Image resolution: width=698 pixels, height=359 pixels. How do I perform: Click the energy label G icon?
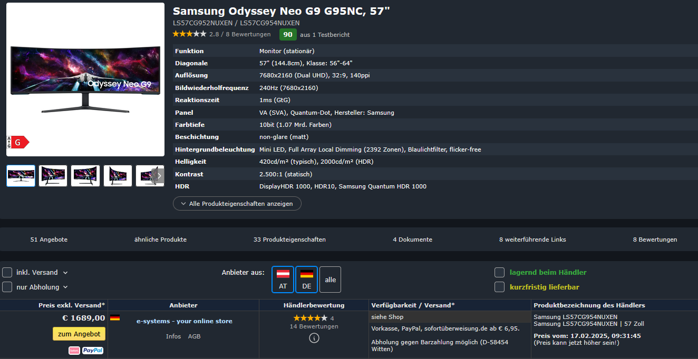[17, 142]
